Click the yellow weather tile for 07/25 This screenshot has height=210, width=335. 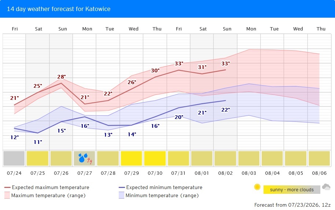click(x=38, y=158)
